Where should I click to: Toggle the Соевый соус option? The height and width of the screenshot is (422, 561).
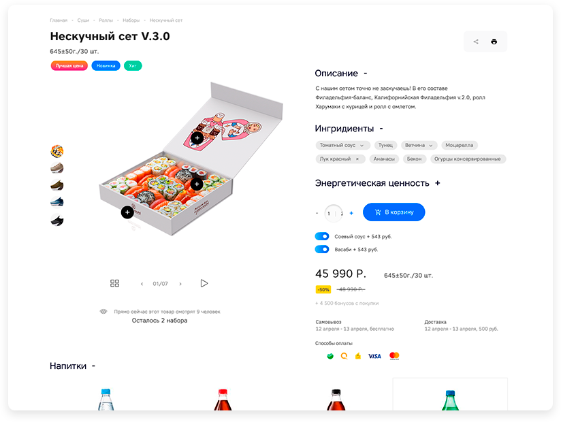pyautogui.click(x=322, y=236)
